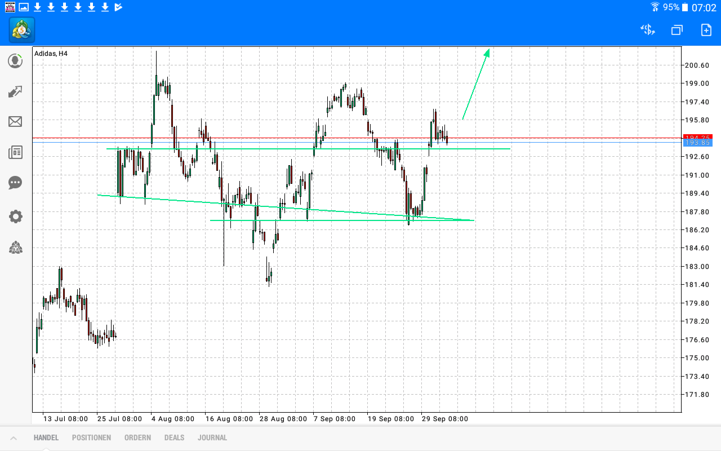Open the Mailbox envelope icon
Image resolution: width=721 pixels, height=451 pixels.
coord(15,122)
